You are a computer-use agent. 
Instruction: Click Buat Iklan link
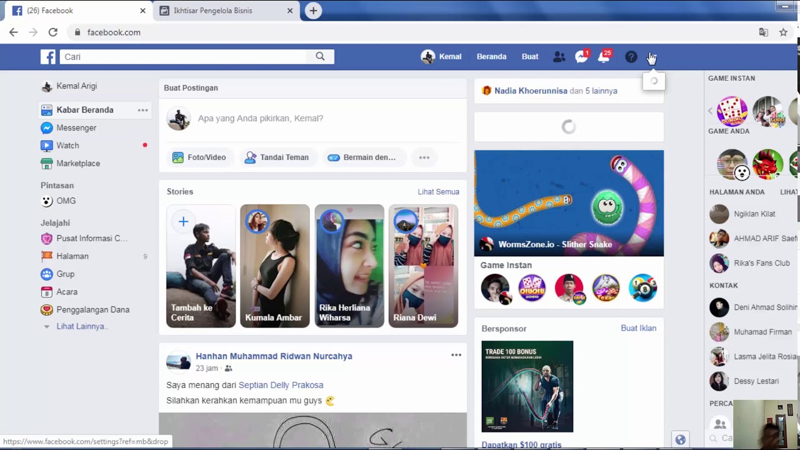(x=638, y=328)
